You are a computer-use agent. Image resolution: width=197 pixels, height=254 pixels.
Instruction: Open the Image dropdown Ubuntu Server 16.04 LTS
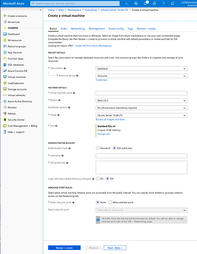pyautogui.click(x=142, y=115)
